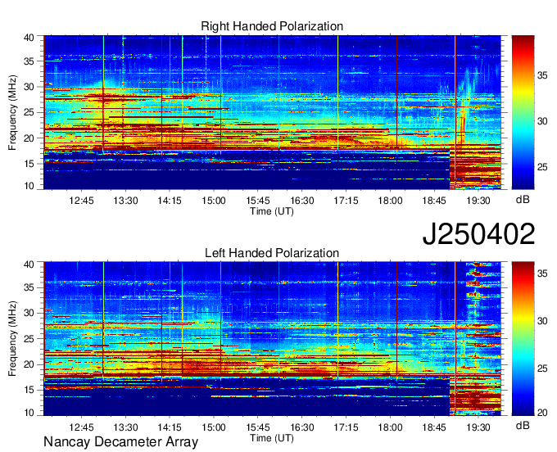
Task: Click 18:00 tick on right-handed time axis
Action: coord(390,201)
